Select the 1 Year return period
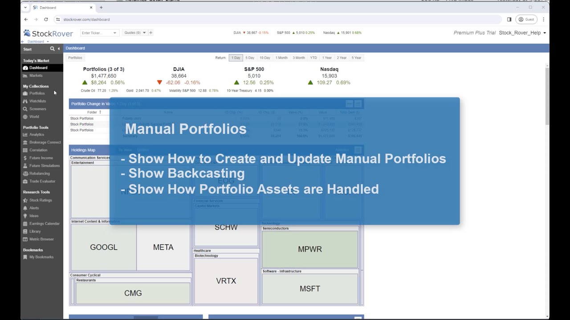 tap(327, 58)
